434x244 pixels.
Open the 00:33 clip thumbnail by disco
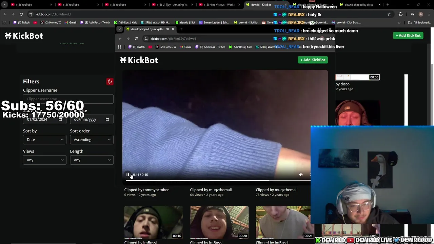tap(358, 77)
